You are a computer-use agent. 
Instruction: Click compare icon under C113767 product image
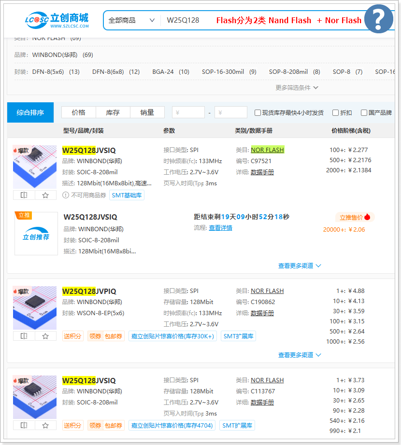coord(24,425)
